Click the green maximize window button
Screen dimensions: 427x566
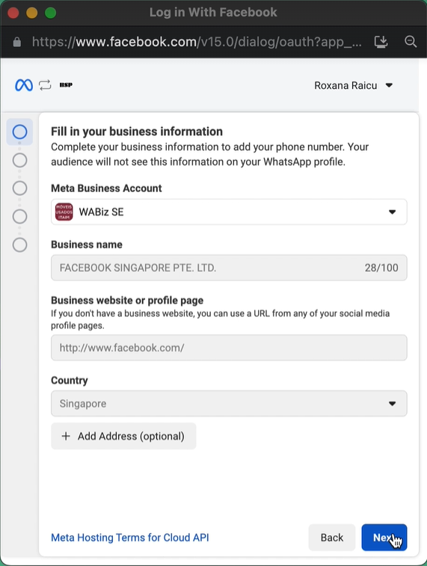pos(50,13)
